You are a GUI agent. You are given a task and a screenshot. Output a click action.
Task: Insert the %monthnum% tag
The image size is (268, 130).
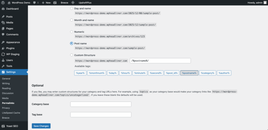point(97,73)
